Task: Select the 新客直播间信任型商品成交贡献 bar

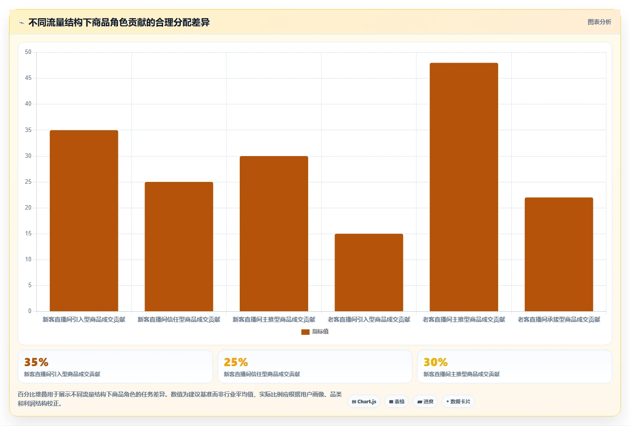Action: click(179, 246)
